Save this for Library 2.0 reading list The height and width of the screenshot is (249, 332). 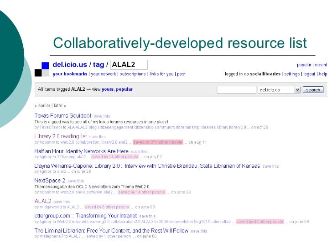pyautogui.click(x=98, y=137)
